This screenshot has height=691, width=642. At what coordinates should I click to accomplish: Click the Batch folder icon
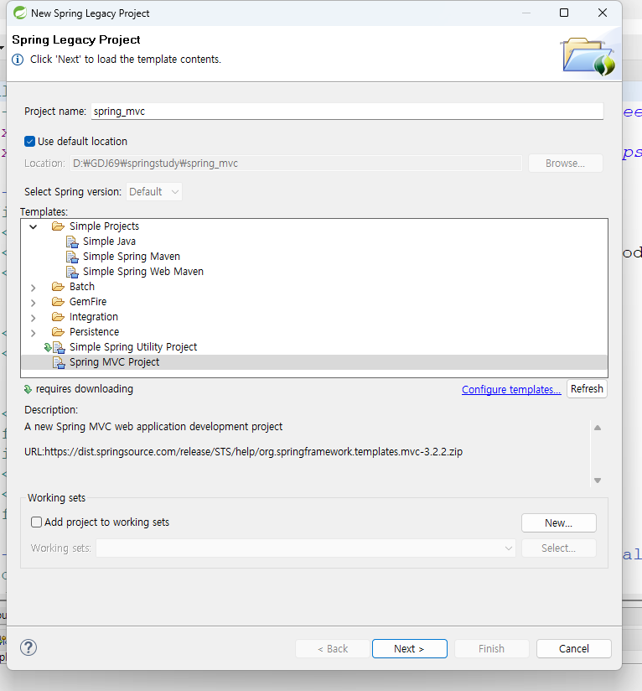pos(58,287)
